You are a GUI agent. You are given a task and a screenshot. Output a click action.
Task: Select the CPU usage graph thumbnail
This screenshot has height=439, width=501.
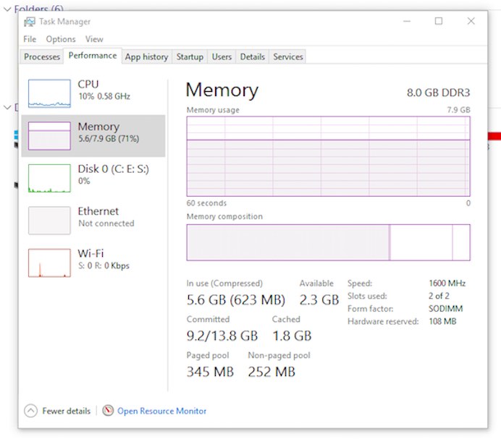[x=49, y=93]
